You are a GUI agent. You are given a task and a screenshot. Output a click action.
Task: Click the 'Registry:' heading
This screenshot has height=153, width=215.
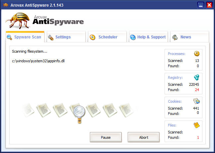pyautogui.click(x=175, y=77)
